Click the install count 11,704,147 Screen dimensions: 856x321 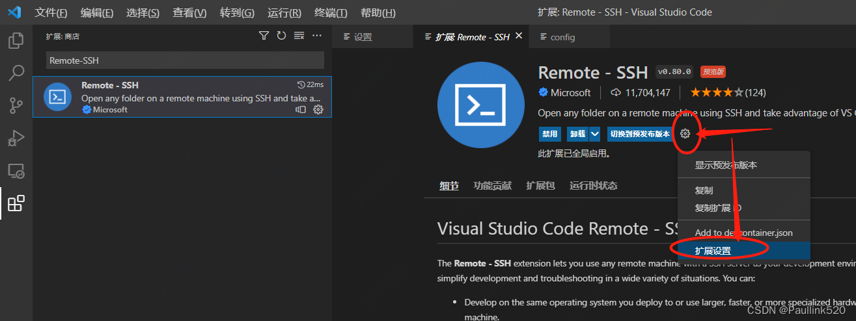click(x=640, y=93)
